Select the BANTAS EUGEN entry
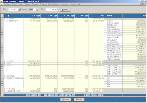This screenshot has width=147, height=103. (x=113, y=23)
